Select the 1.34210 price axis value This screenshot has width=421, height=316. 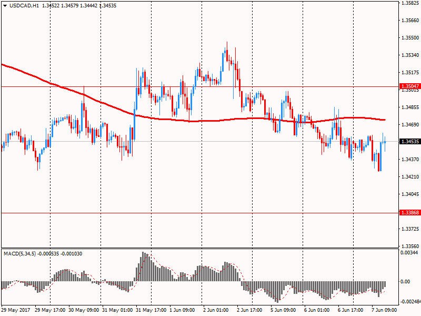click(410, 177)
